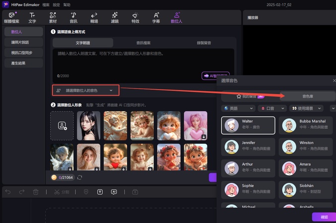Click the trash delete icon

tap(36, 192)
